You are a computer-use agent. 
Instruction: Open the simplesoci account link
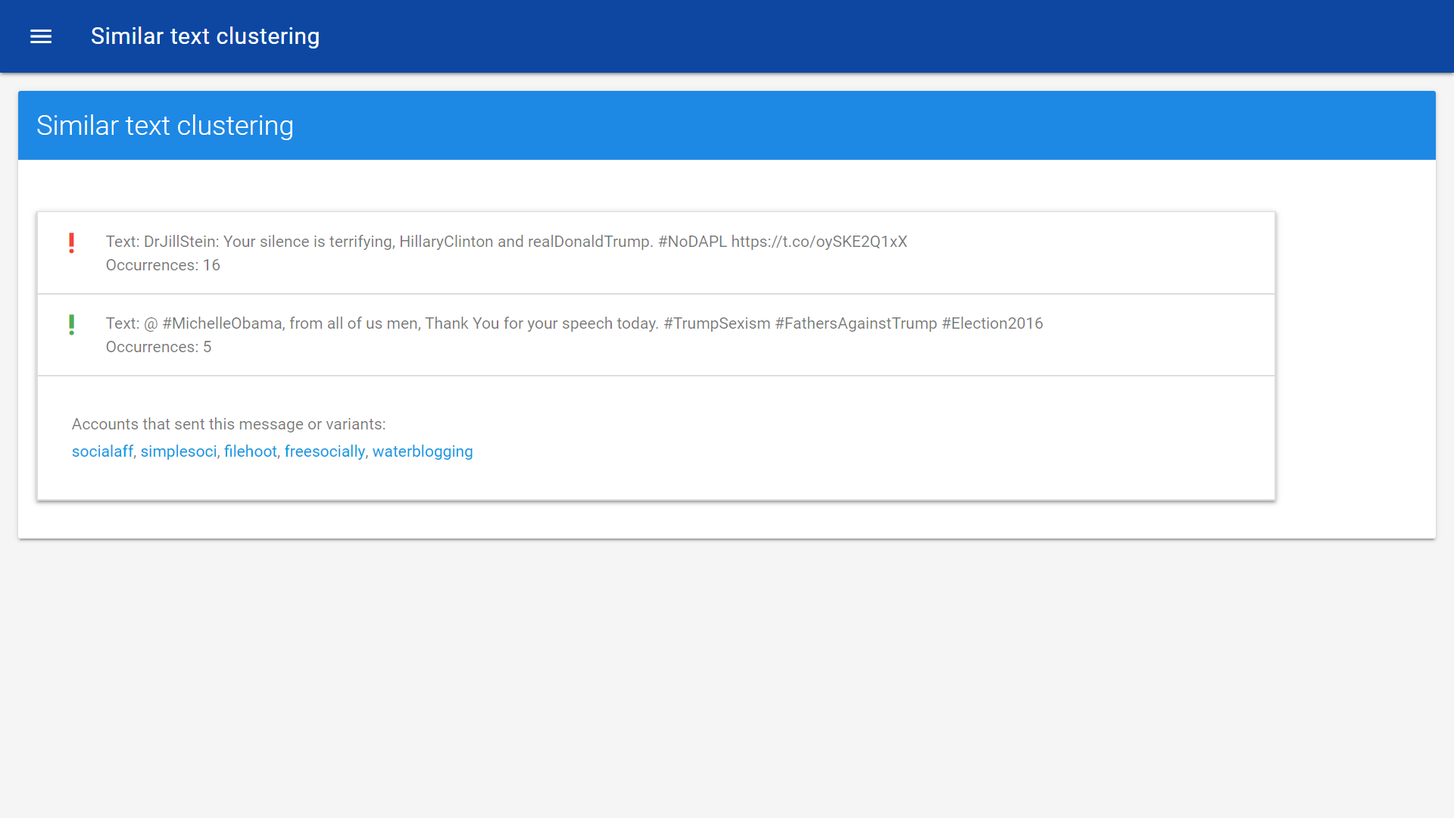tap(179, 451)
